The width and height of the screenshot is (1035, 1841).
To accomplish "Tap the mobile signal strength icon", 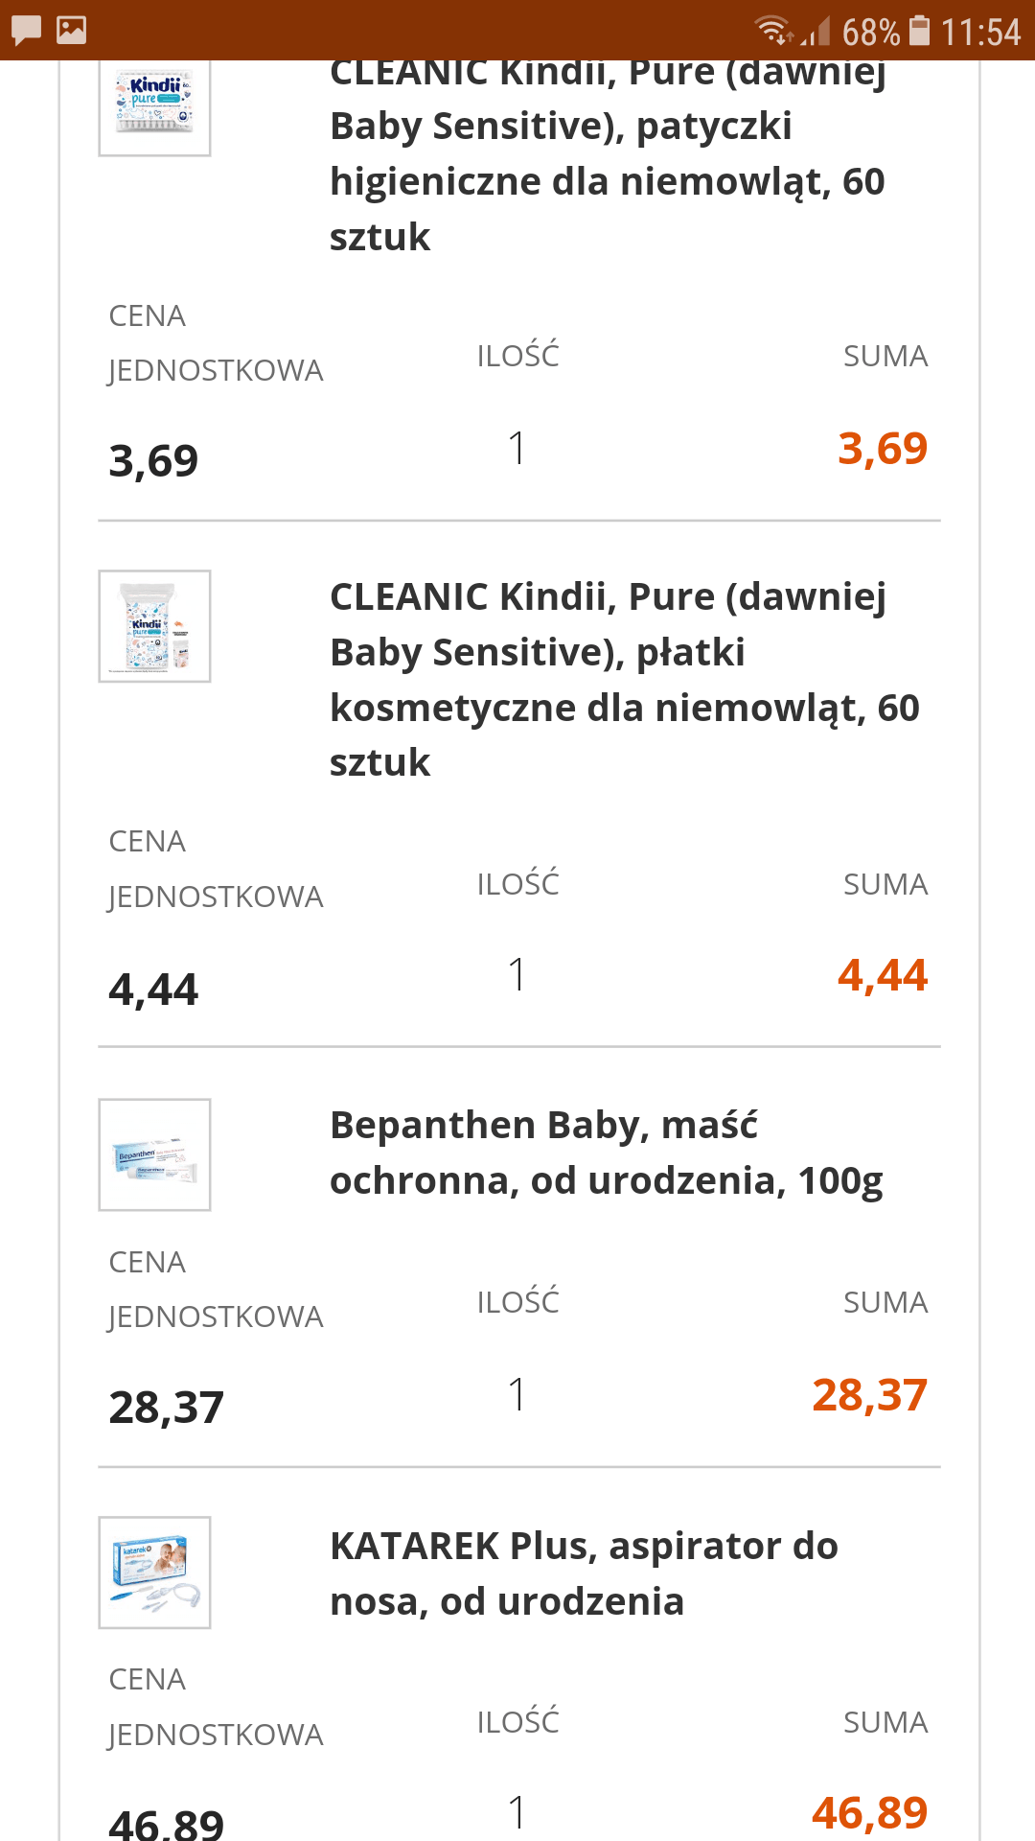I will click(x=816, y=33).
